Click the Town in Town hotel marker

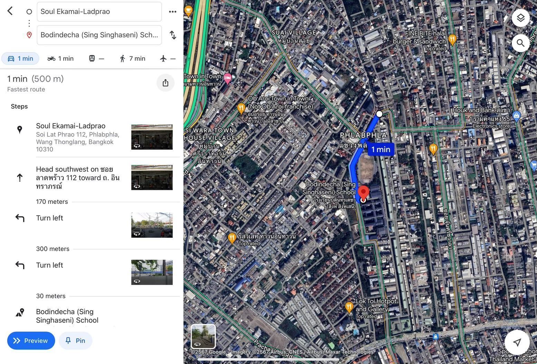coord(227,78)
